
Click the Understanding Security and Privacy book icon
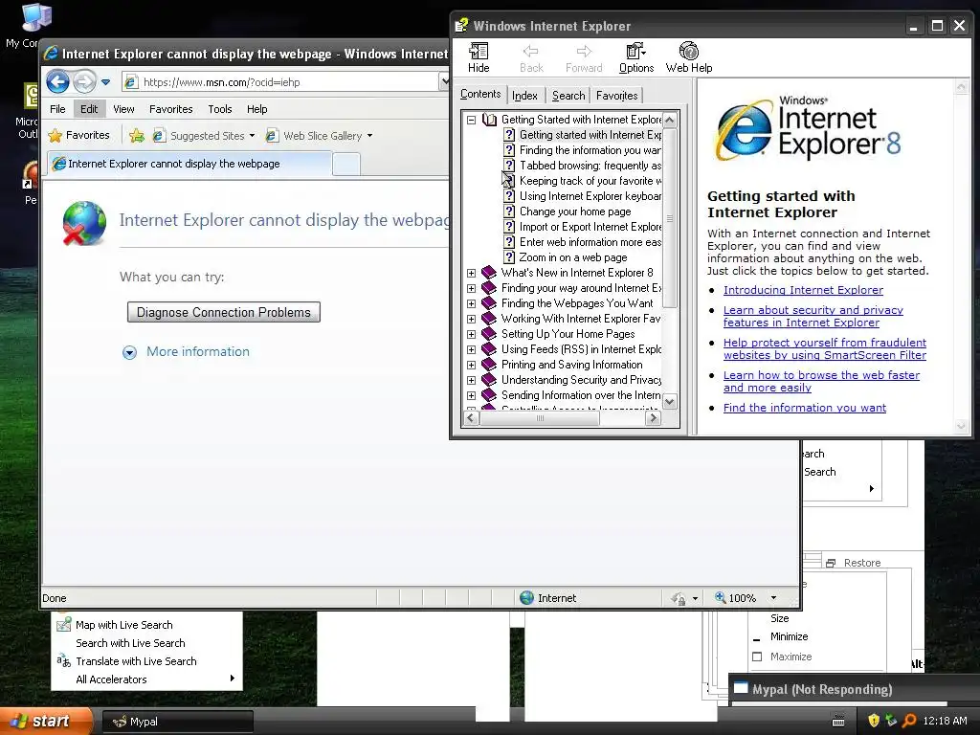click(x=489, y=380)
